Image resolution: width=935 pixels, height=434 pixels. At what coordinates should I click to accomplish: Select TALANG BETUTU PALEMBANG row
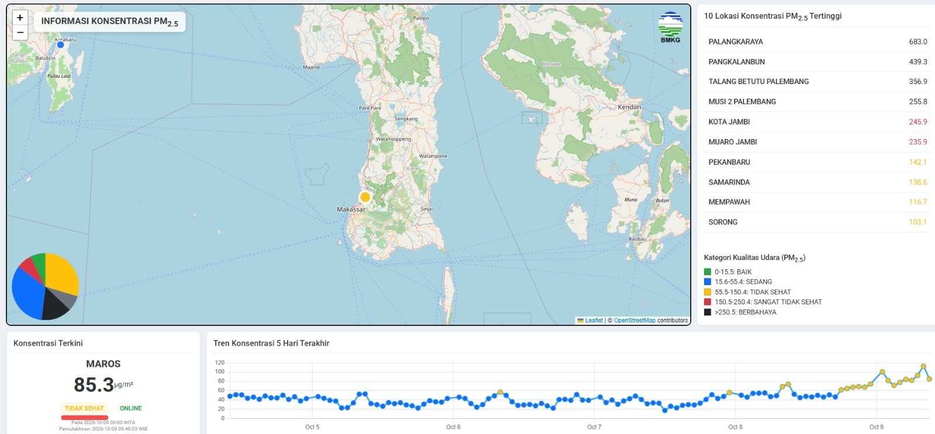tap(818, 82)
